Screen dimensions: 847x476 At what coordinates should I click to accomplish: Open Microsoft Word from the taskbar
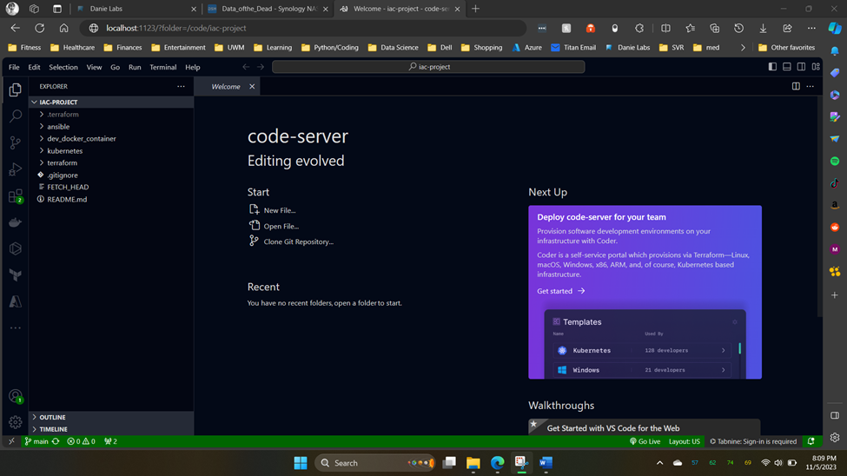(546, 463)
